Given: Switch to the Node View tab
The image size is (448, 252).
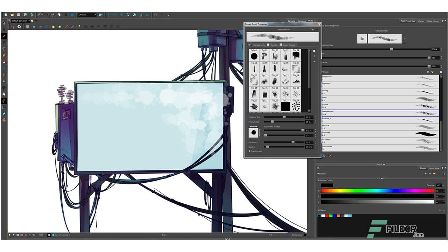Looking at the screenshot, I should point(434,168).
